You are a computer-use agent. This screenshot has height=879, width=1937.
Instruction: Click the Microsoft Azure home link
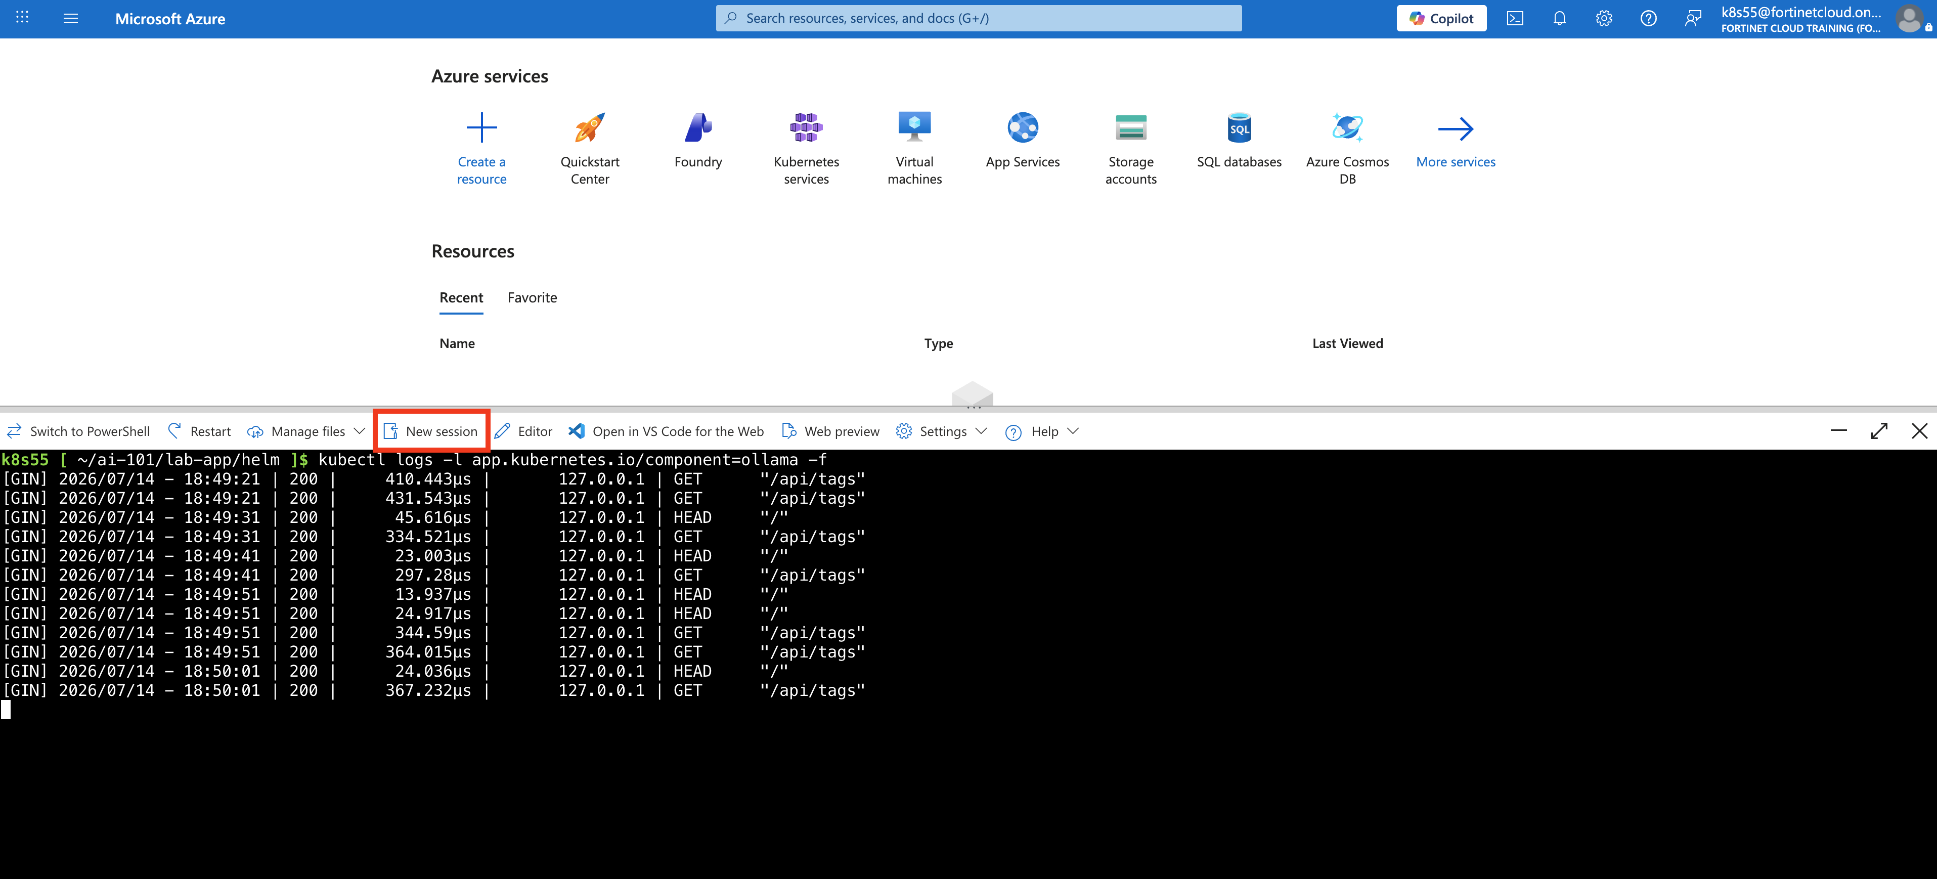point(170,19)
